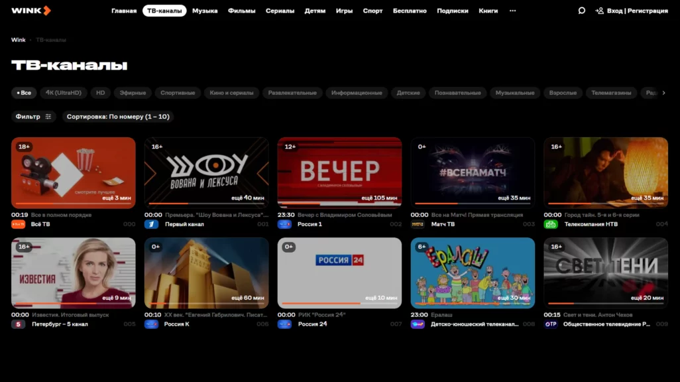Enable the Спортивные category filter
The image size is (680, 382).
click(x=178, y=93)
